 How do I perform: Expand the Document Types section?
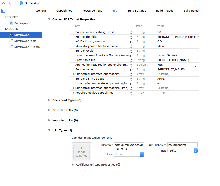(49, 100)
